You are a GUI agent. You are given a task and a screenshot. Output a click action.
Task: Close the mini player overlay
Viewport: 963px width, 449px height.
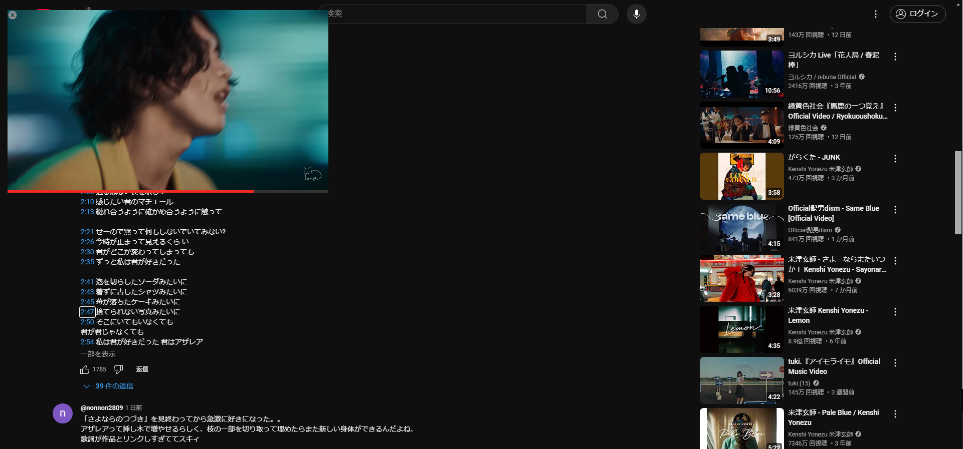pyautogui.click(x=13, y=15)
